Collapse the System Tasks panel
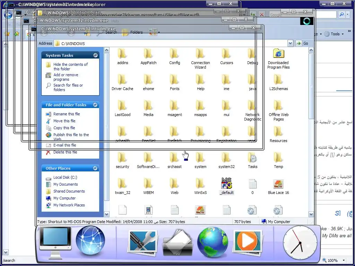Viewport: 355px width, 266px height. (x=95, y=55)
